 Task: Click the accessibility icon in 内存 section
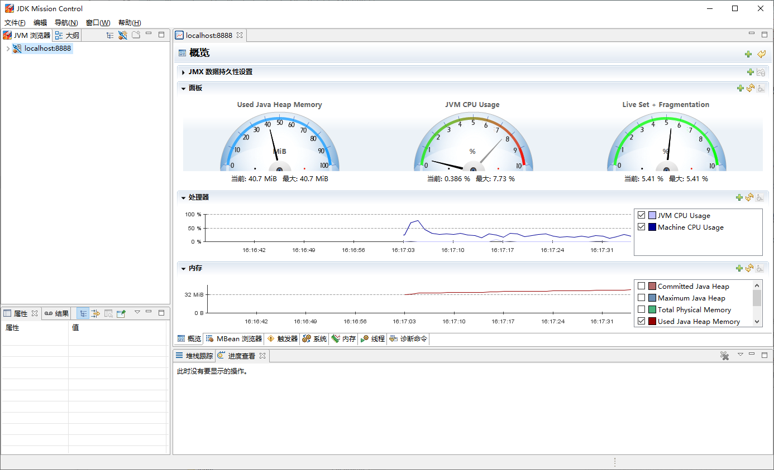(760, 268)
